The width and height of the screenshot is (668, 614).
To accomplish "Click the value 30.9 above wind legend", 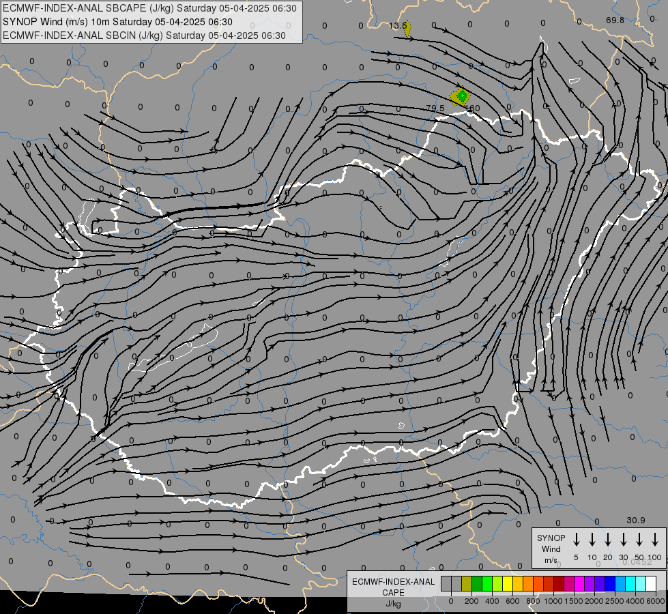I will 636,521.
